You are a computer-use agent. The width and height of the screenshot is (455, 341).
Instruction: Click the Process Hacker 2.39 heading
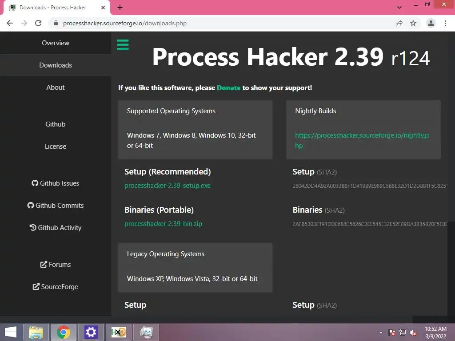coord(291,57)
